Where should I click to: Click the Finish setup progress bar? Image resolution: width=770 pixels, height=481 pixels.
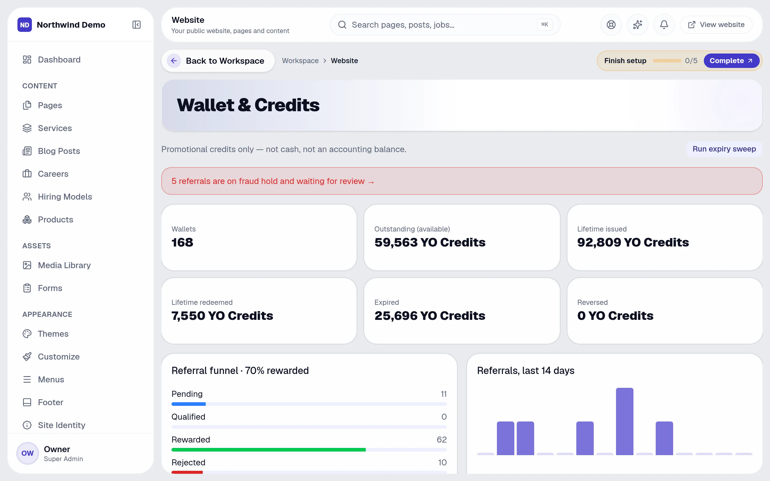[667, 60]
